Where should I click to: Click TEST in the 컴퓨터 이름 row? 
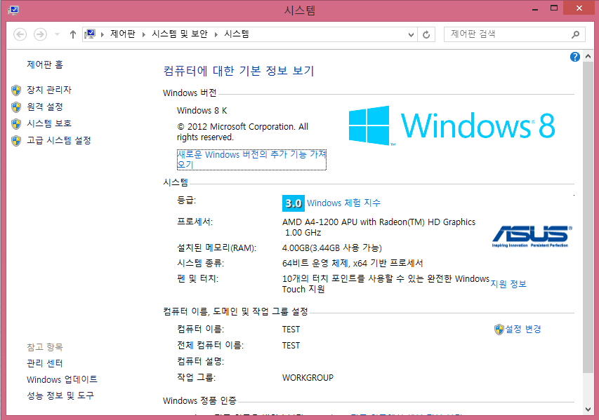coord(291,330)
